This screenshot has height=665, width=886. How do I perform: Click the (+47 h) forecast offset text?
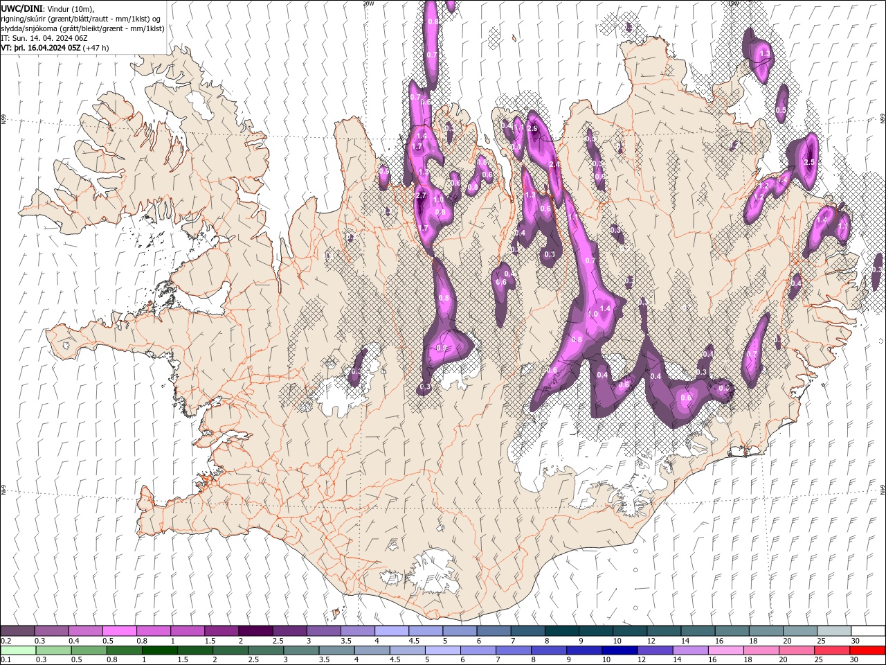[96, 48]
